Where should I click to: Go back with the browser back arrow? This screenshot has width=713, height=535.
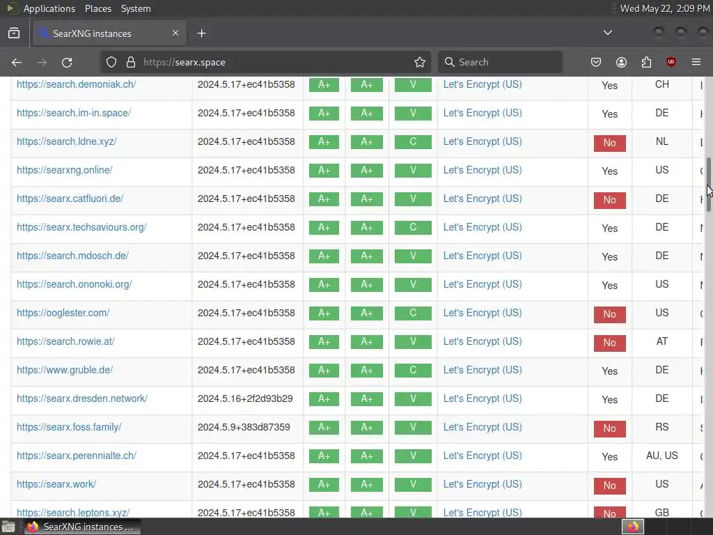click(17, 62)
